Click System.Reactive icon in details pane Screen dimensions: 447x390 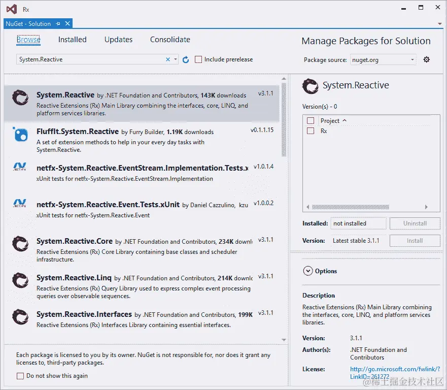tap(310, 86)
